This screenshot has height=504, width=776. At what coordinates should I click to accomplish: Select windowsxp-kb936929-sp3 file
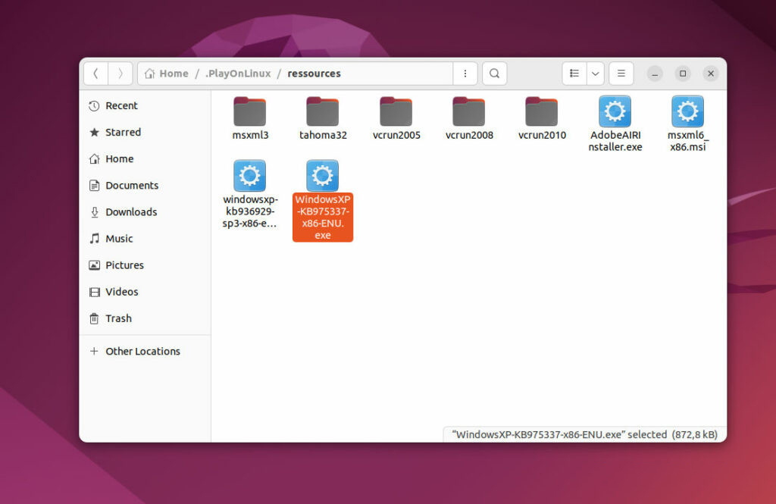250,176
